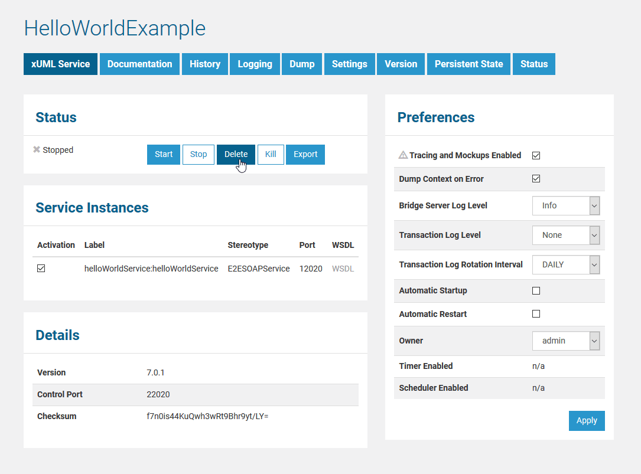Enable Automatic Startup

coord(536,290)
